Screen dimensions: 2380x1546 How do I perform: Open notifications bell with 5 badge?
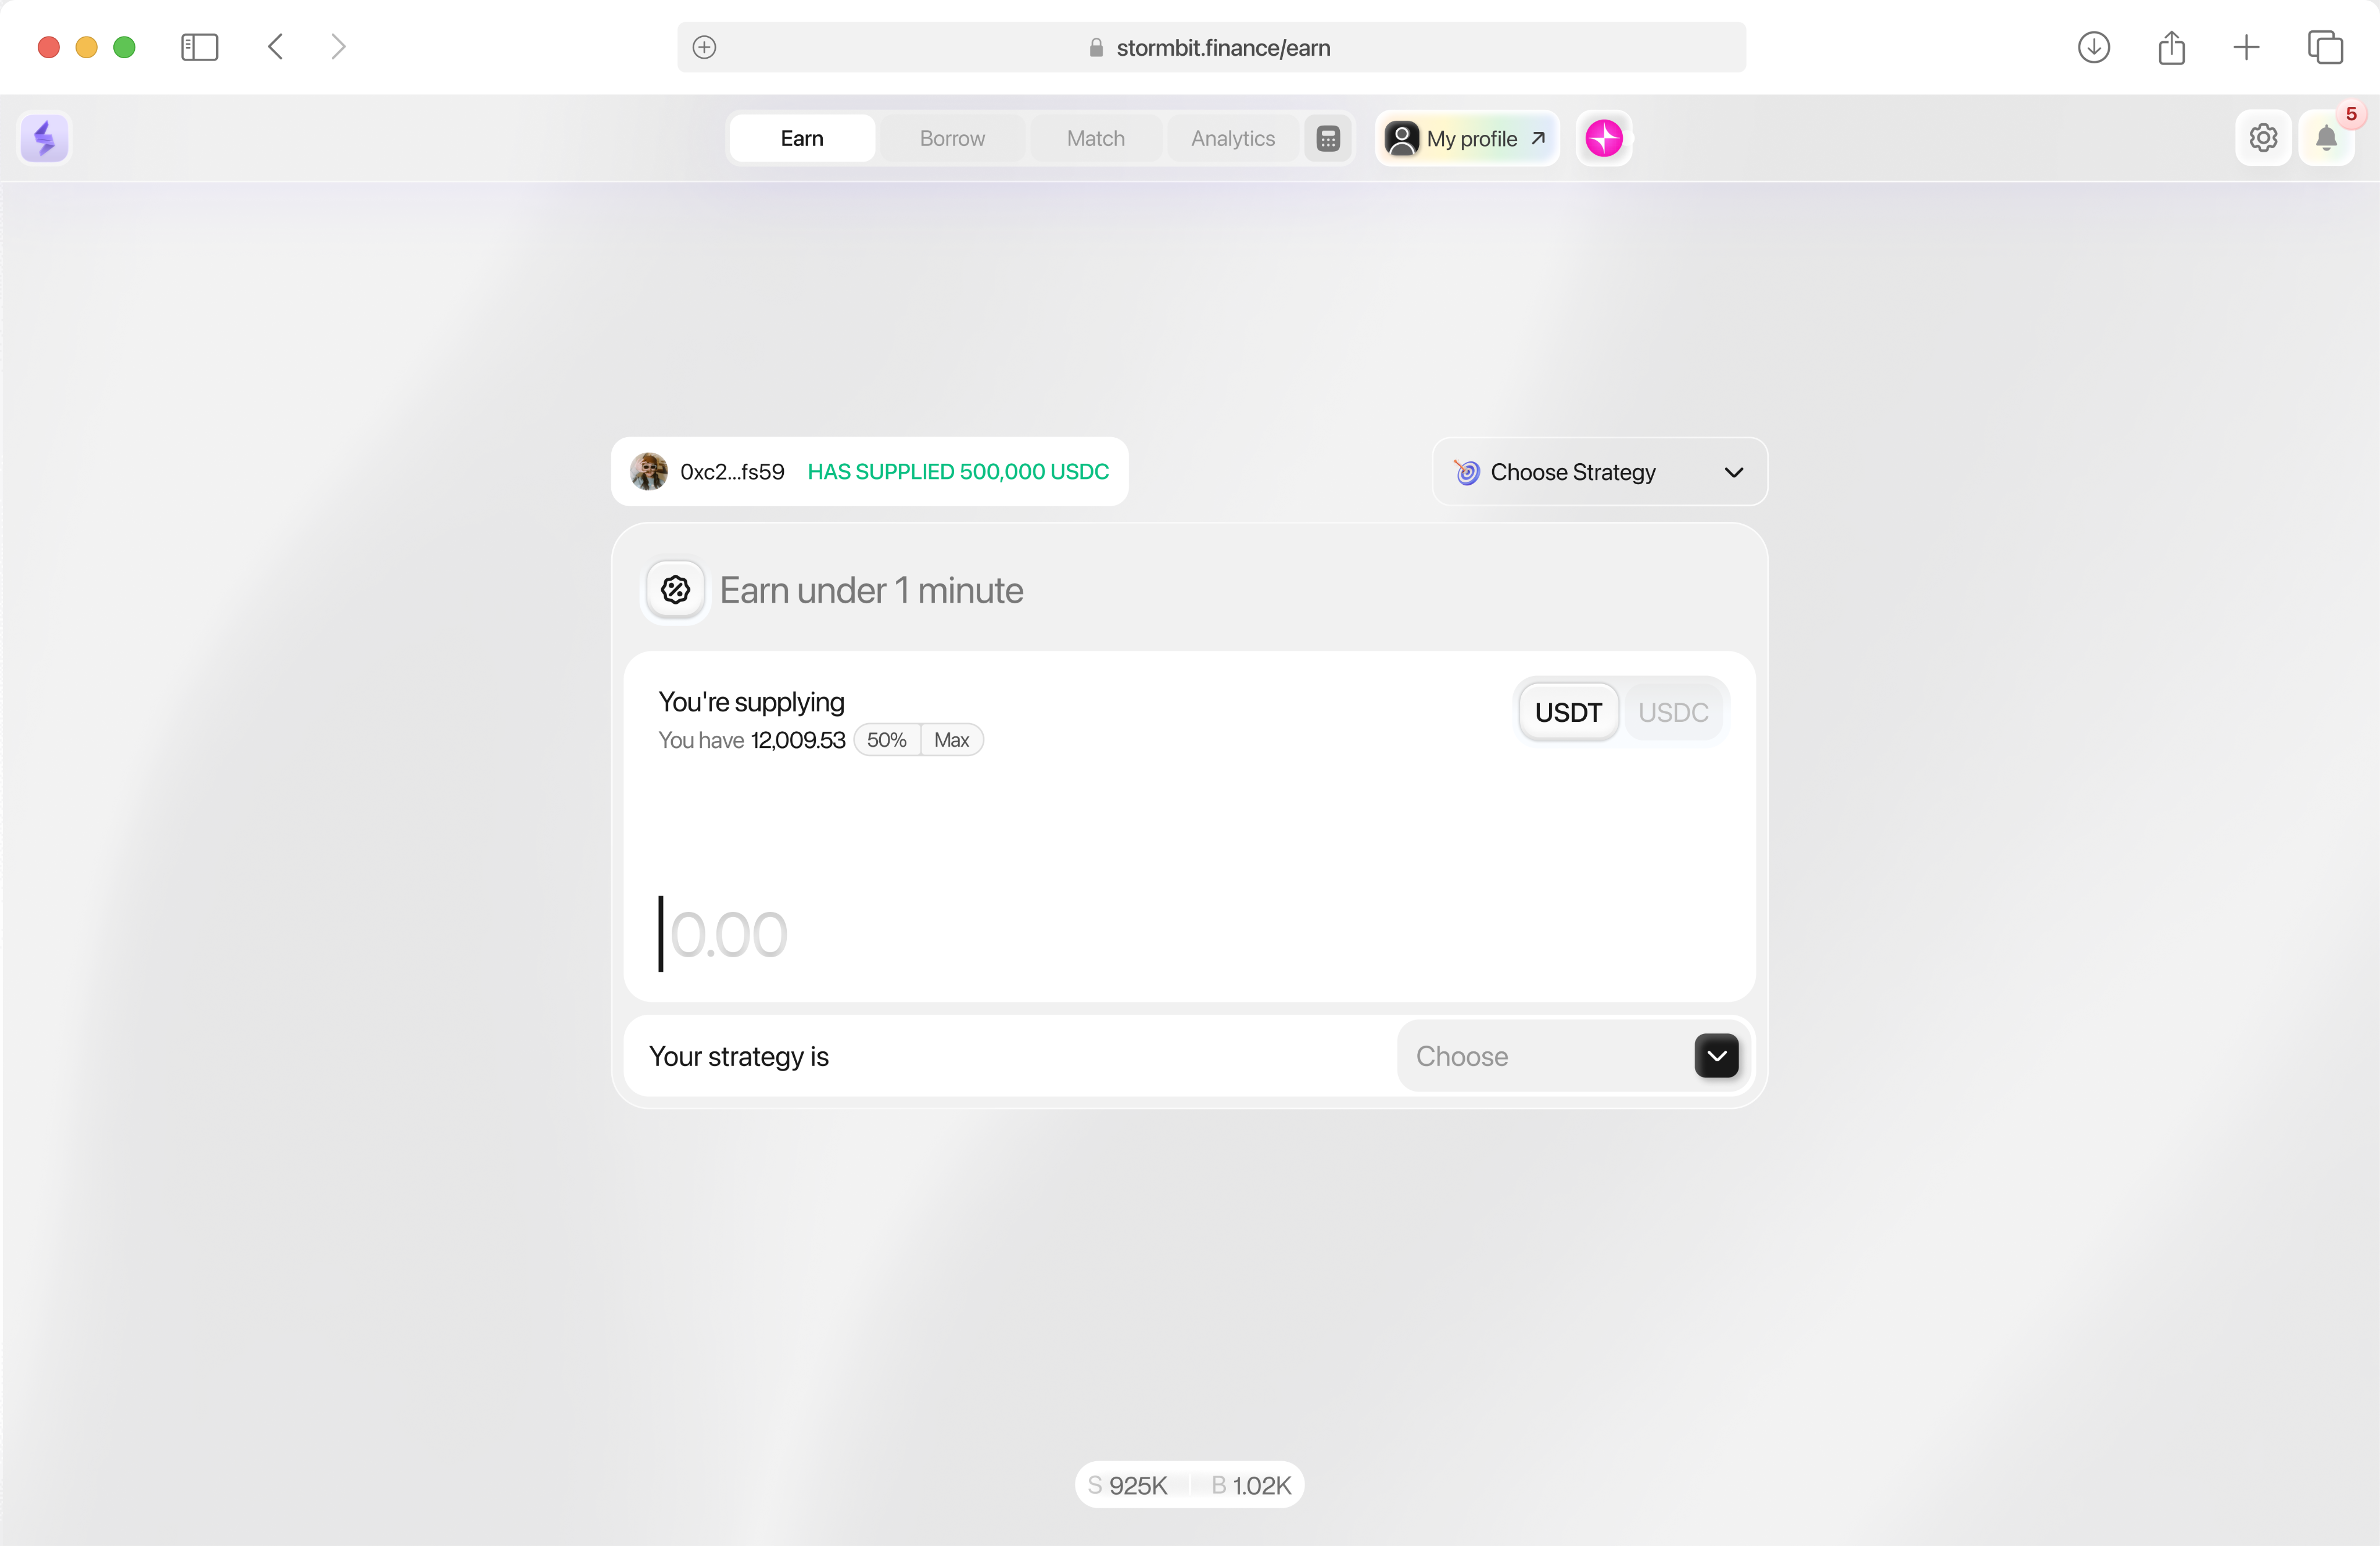point(2327,138)
